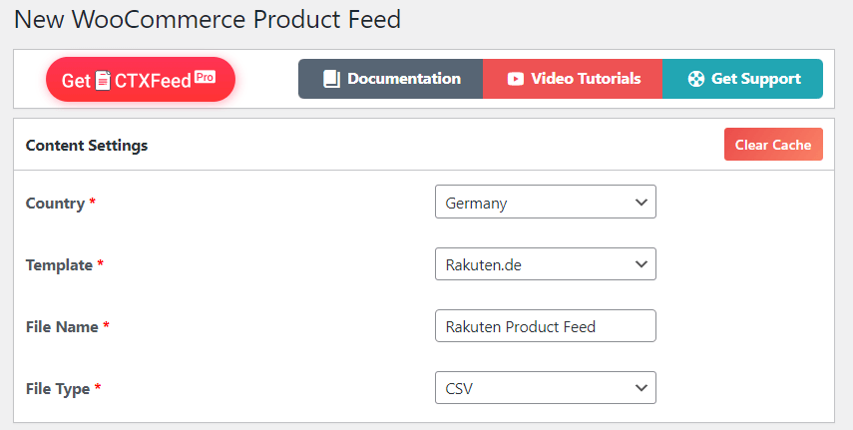
Task: Click the chevron arrow in Country select
Action: (641, 203)
